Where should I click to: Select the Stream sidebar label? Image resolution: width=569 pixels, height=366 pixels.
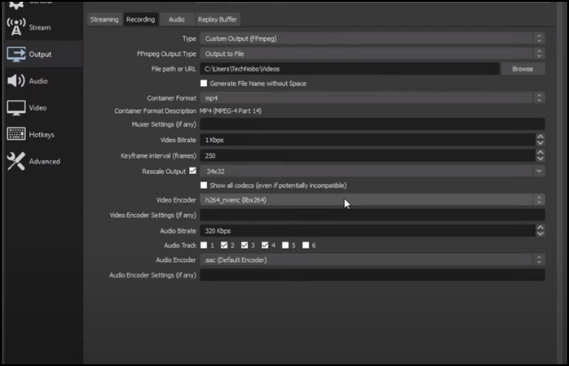(40, 28)
